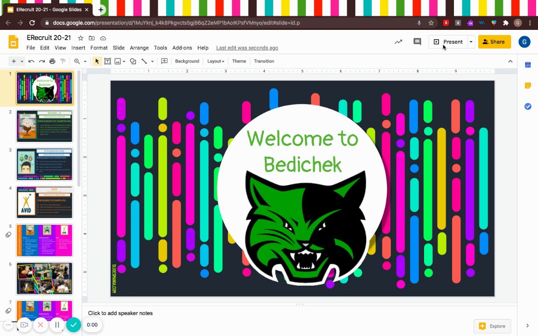Viewport: 538px width, 336px height.
Task: Open the Arrange menu
Action: [139, 48]
